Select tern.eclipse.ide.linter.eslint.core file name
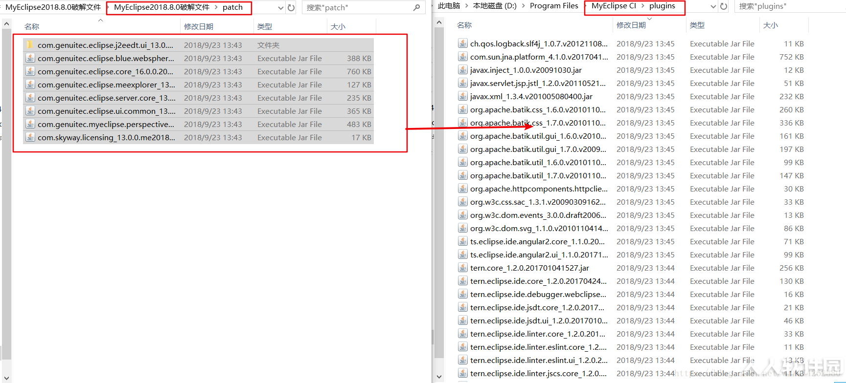This screenshot has height=383, width=846. [538, 347]
